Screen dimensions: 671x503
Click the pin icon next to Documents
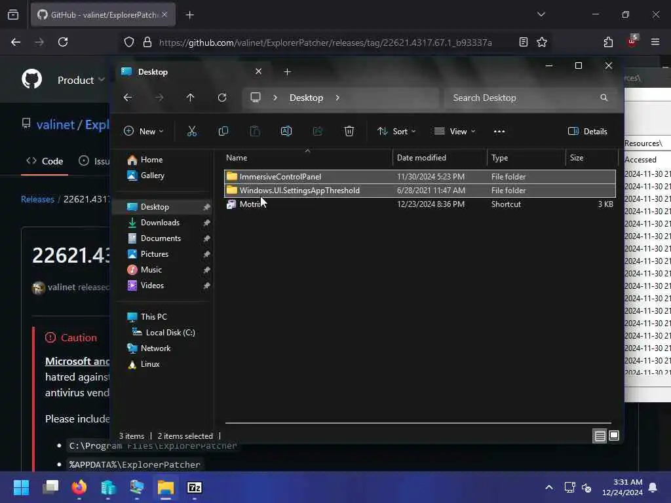click(206, 238)
